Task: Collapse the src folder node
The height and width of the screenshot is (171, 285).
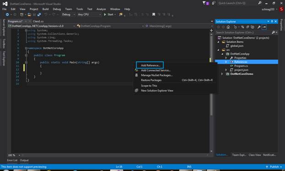Action: pyautogui.click(x=218, y=50)
